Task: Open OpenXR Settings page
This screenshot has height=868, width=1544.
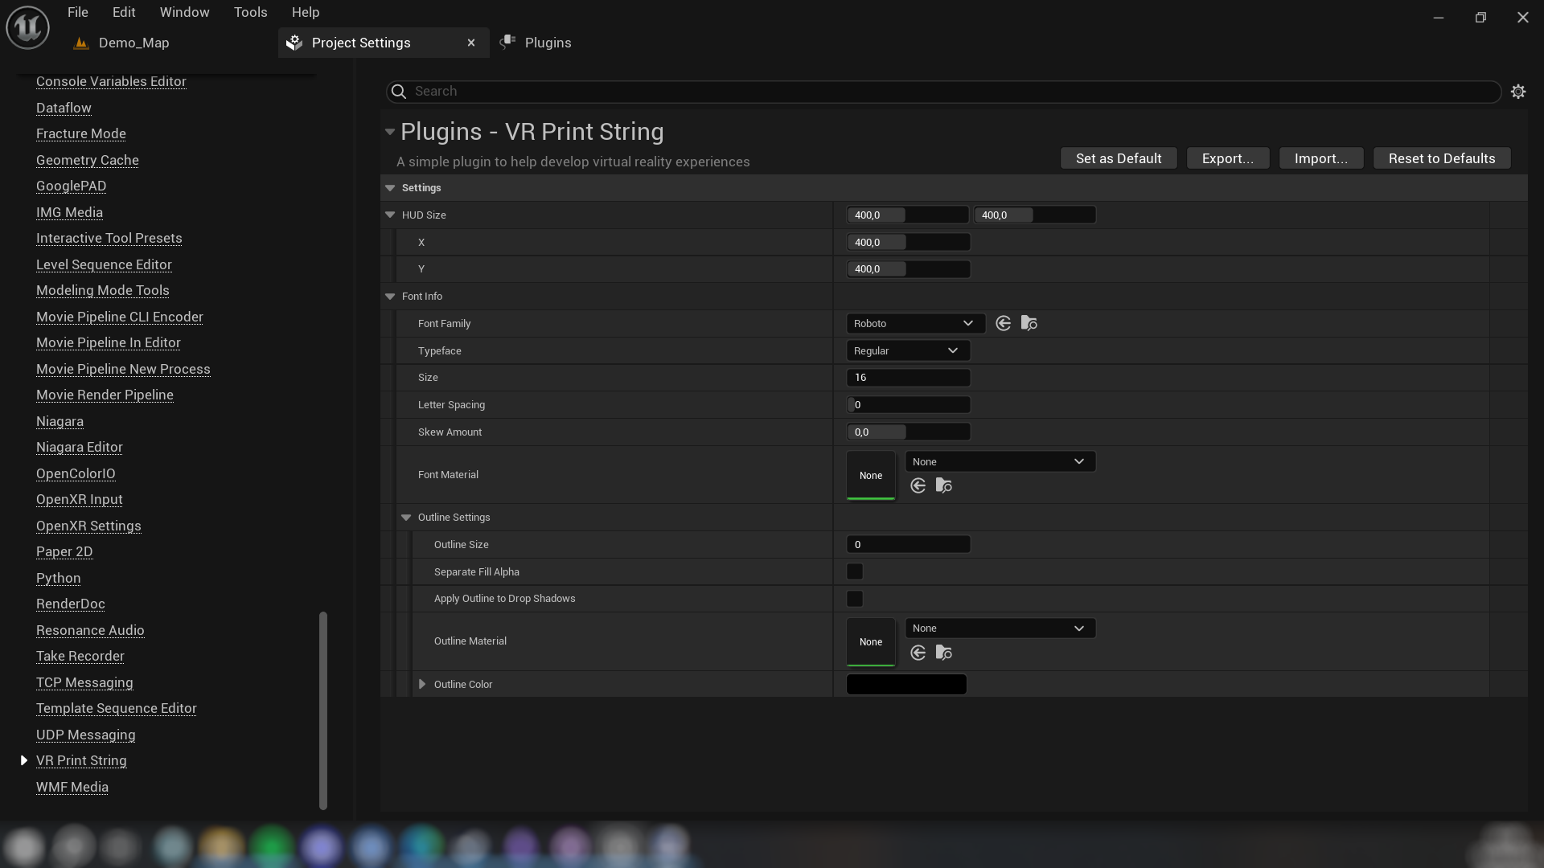Action: pyautogui.click(x=88, y=526)
